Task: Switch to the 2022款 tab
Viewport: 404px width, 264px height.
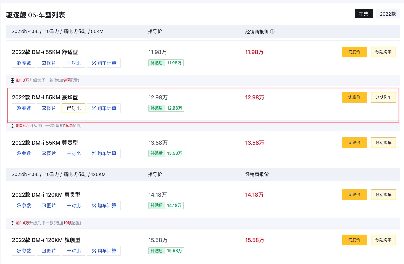Action: pyautogui.click(x=388, y=14)
